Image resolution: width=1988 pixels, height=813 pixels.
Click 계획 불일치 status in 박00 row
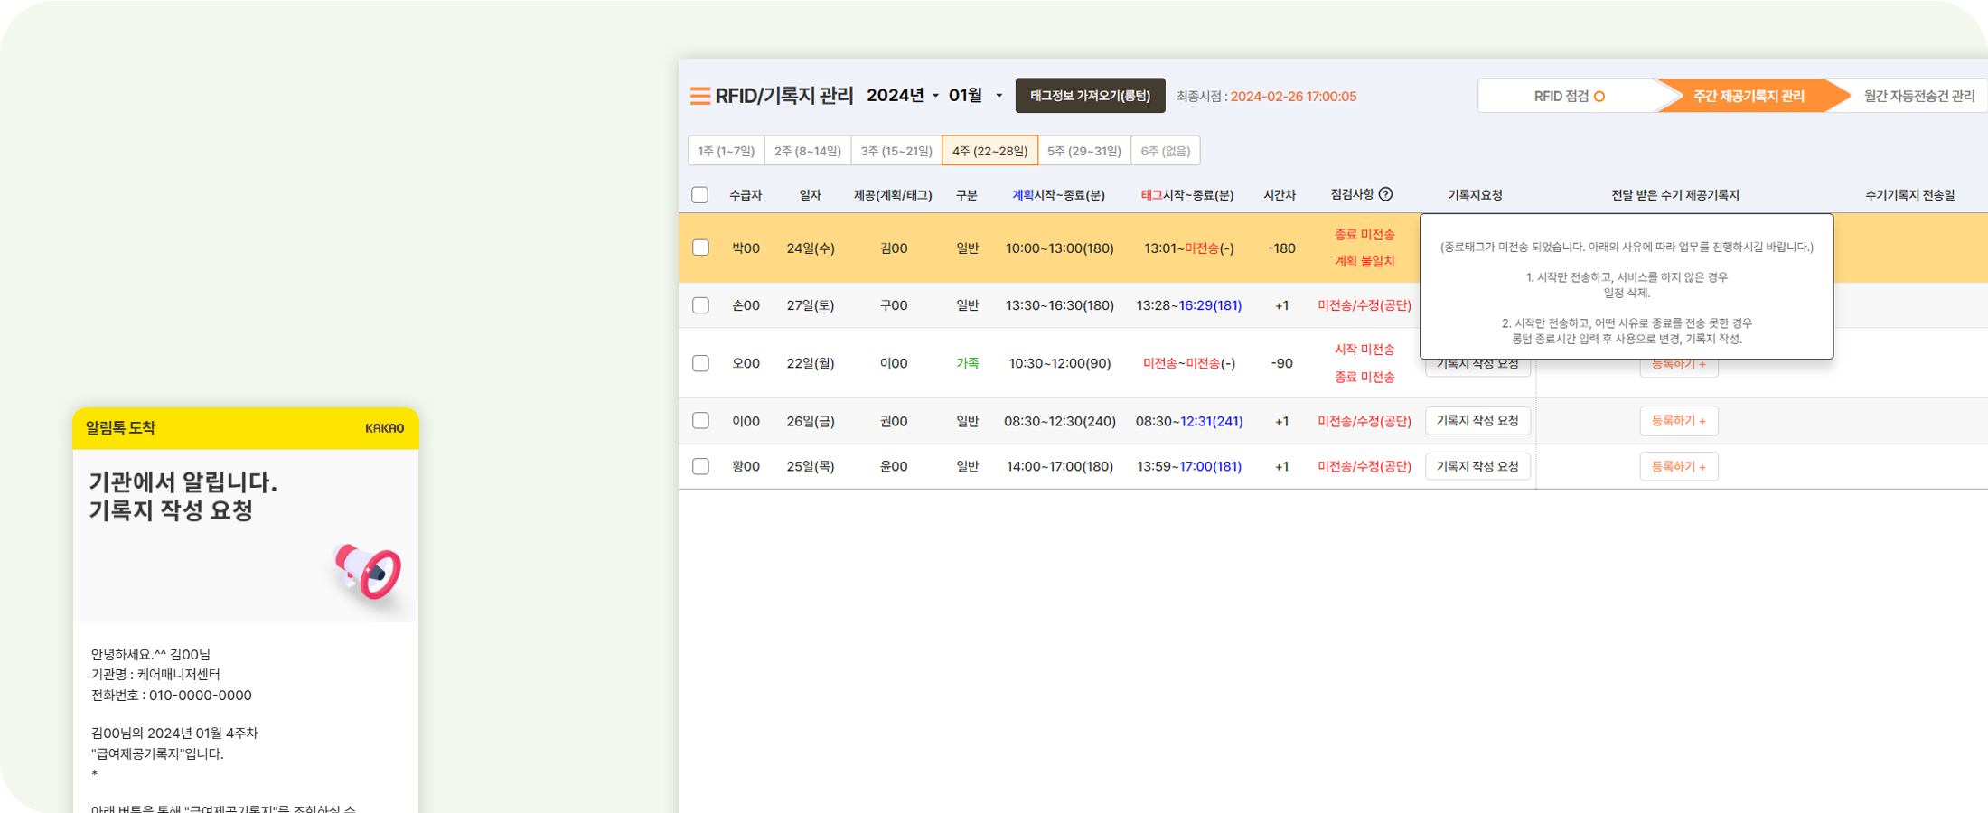(1364, 261)
